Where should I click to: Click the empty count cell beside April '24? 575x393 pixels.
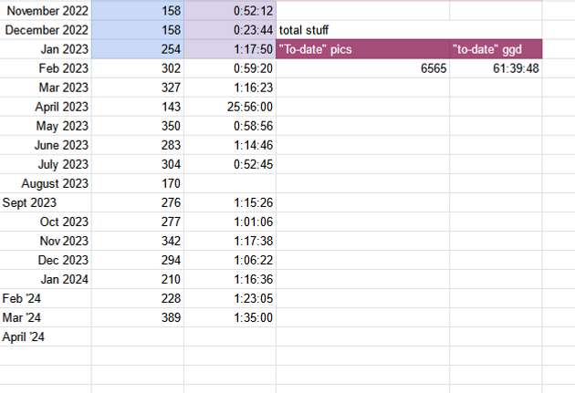[138, 336]
